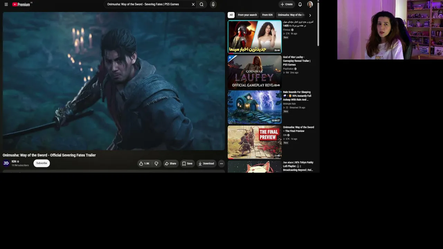Select the Onimusha: Way of the Sword chip

pos(291,15)
